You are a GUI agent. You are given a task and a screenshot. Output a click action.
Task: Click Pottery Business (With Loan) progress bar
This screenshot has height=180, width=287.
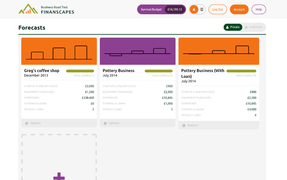point(241,71)
